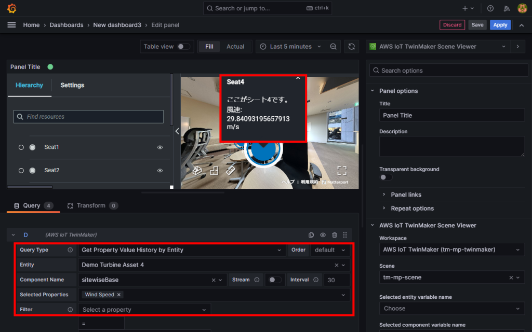This screenshot has height=332, width=532.
Task: Open the Selected Properties dropdown
Action: tap(214, 295)
